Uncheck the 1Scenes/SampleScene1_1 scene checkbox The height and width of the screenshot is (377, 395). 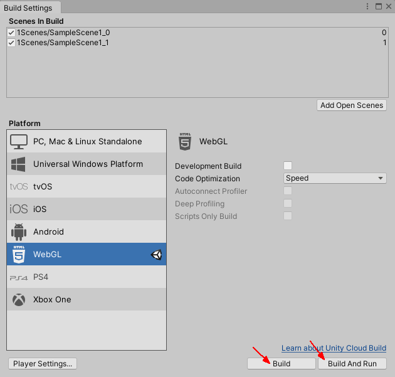point(11,43)
